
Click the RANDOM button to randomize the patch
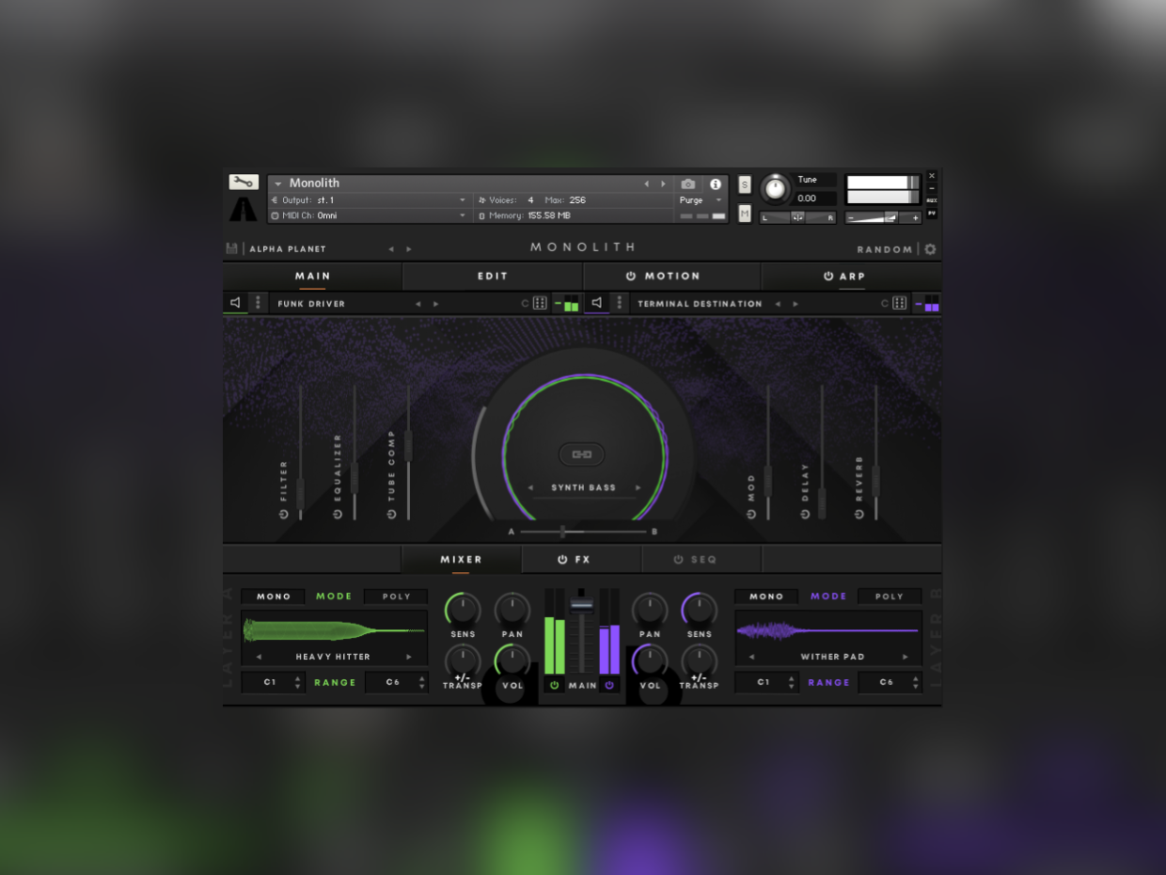(x=885, y=248)
